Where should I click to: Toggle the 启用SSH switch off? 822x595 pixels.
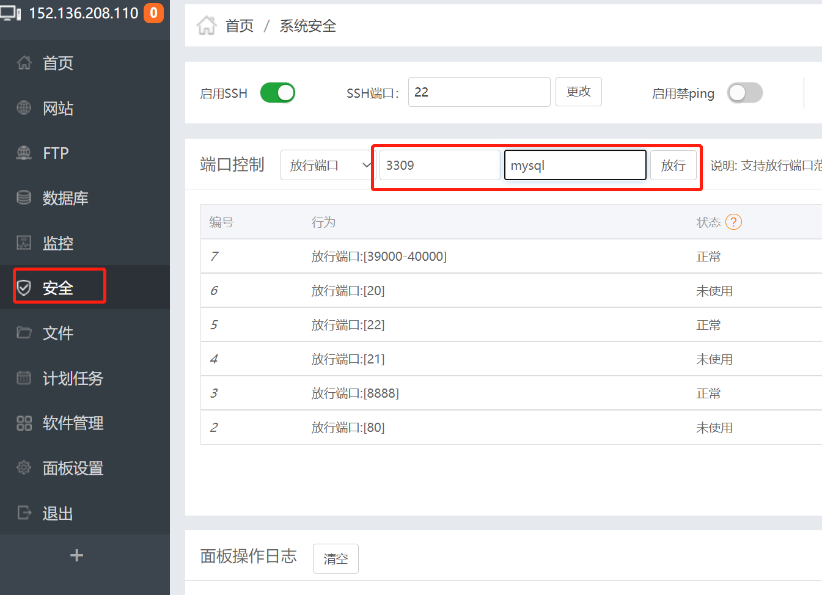click(277, 93)
